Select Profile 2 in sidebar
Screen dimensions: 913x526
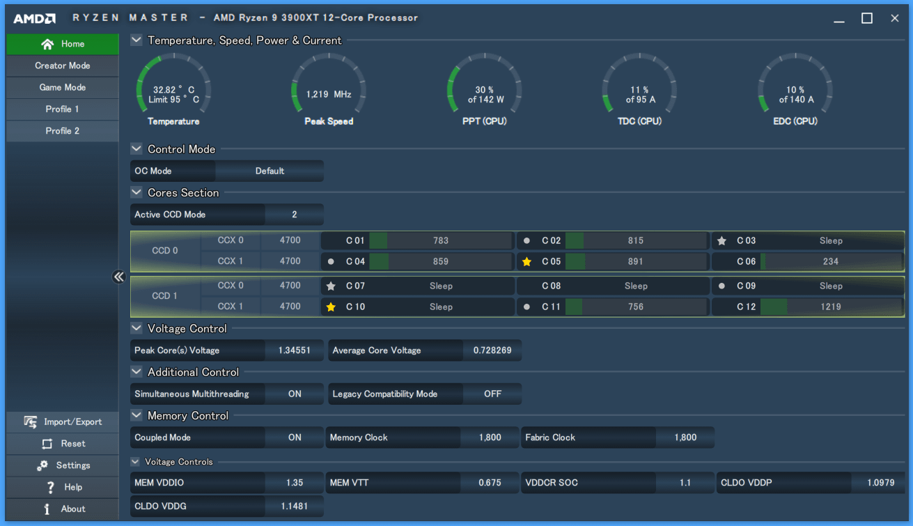click(63, 130)
